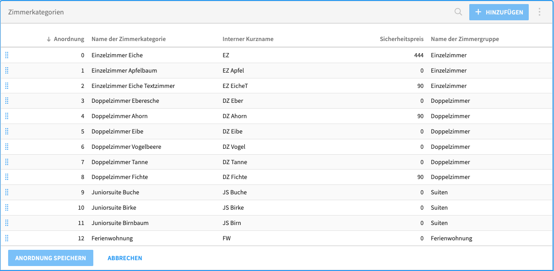Select short name JS Birn
The image size is (554, 271).
tap(232, 223)
